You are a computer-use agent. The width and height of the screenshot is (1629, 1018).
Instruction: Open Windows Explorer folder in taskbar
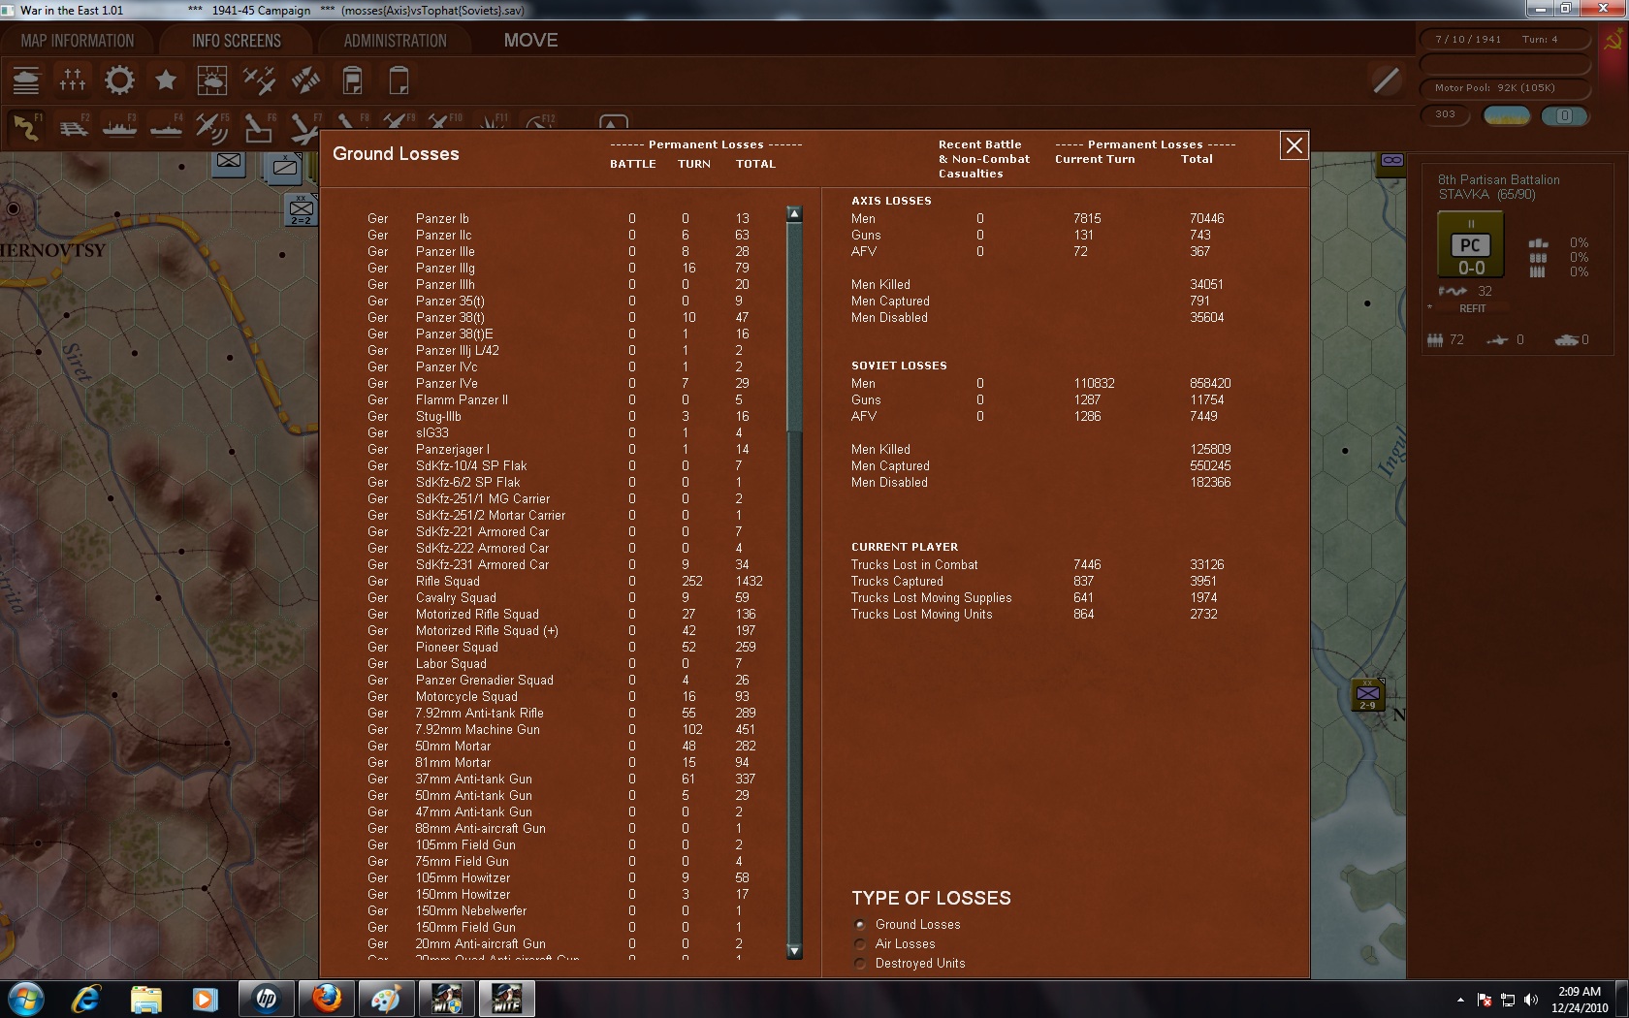click(x=145, y=999)
